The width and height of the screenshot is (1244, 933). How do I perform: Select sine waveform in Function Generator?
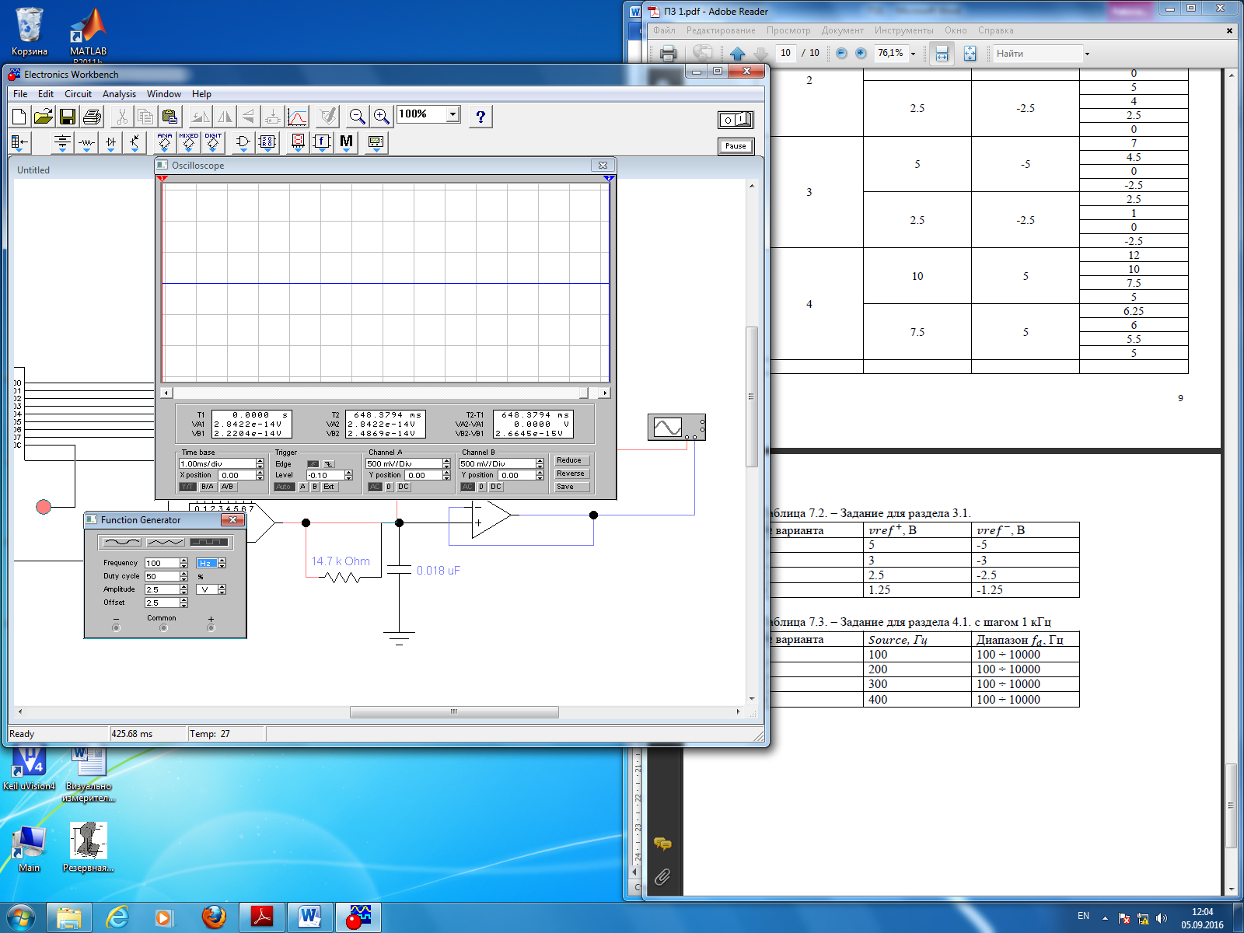point(121,542)
